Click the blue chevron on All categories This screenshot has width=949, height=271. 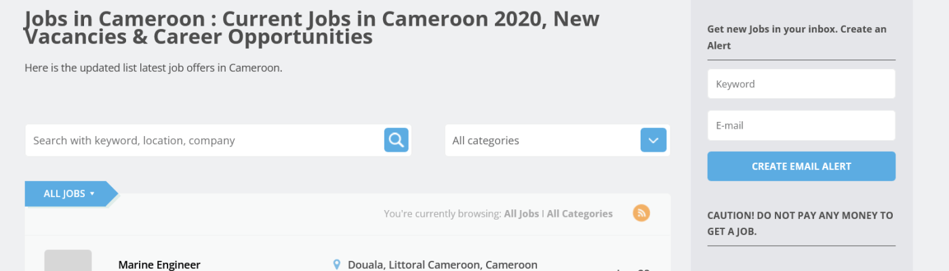click(653, 140)
